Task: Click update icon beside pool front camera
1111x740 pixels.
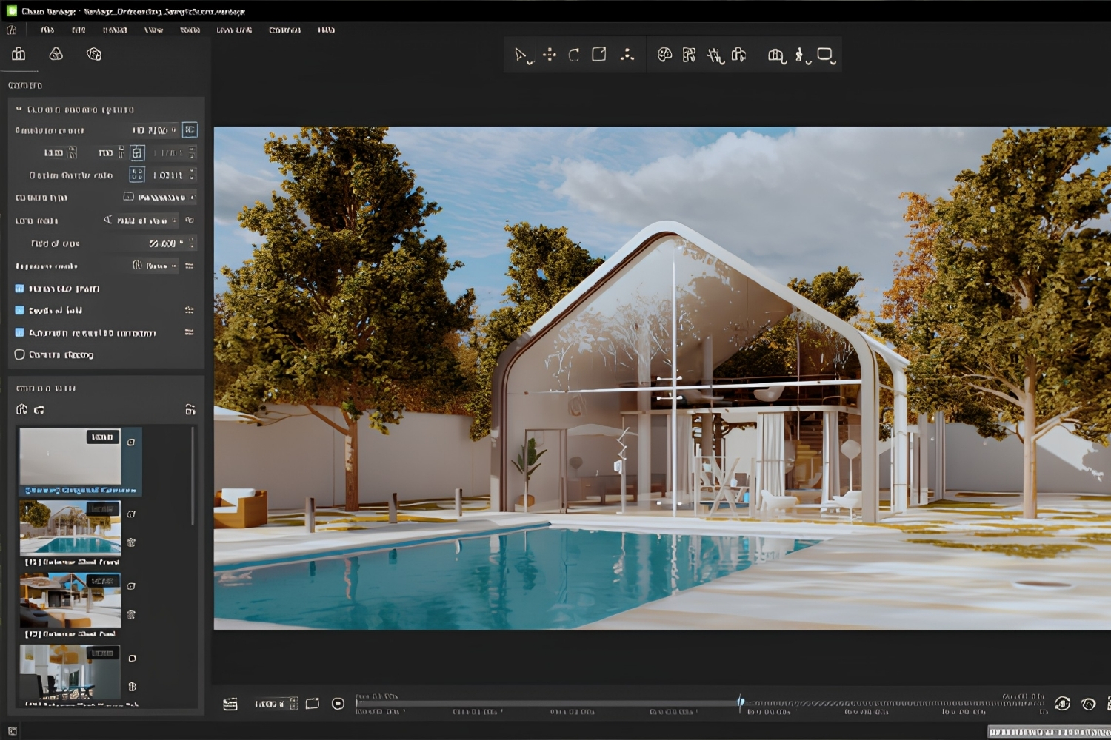Action: pos(131,514)
